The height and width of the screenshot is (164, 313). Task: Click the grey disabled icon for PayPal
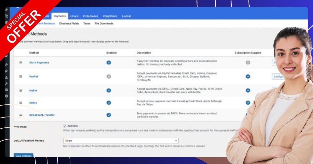tap(109, 77)
